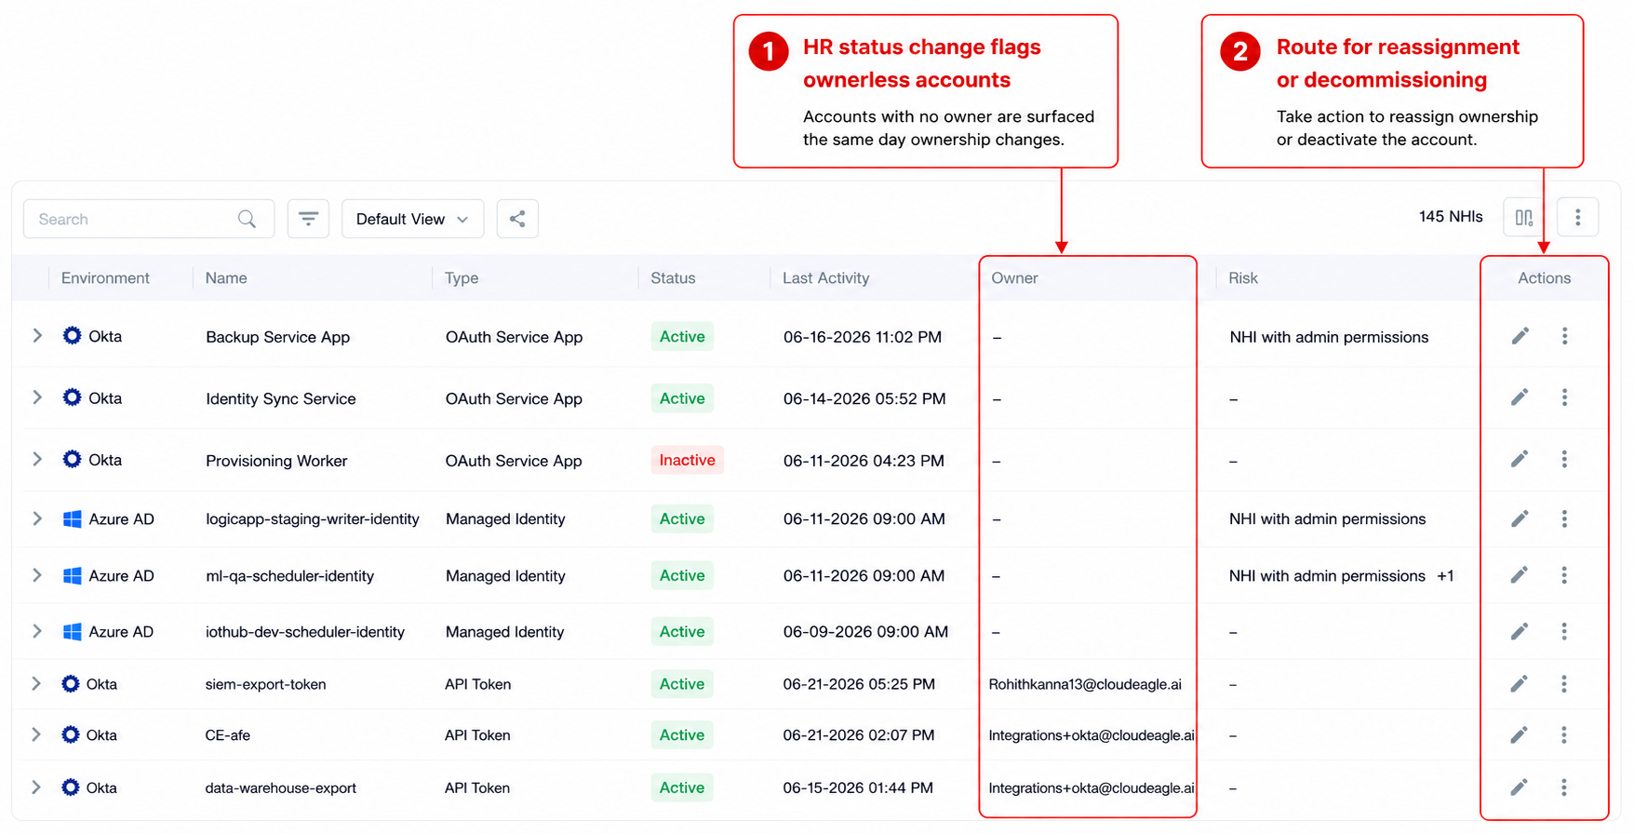The image size is (1634, 834).
Task: Open more options for logicapp-staging-writer-identity
Action: click(x=1564, y=518)
